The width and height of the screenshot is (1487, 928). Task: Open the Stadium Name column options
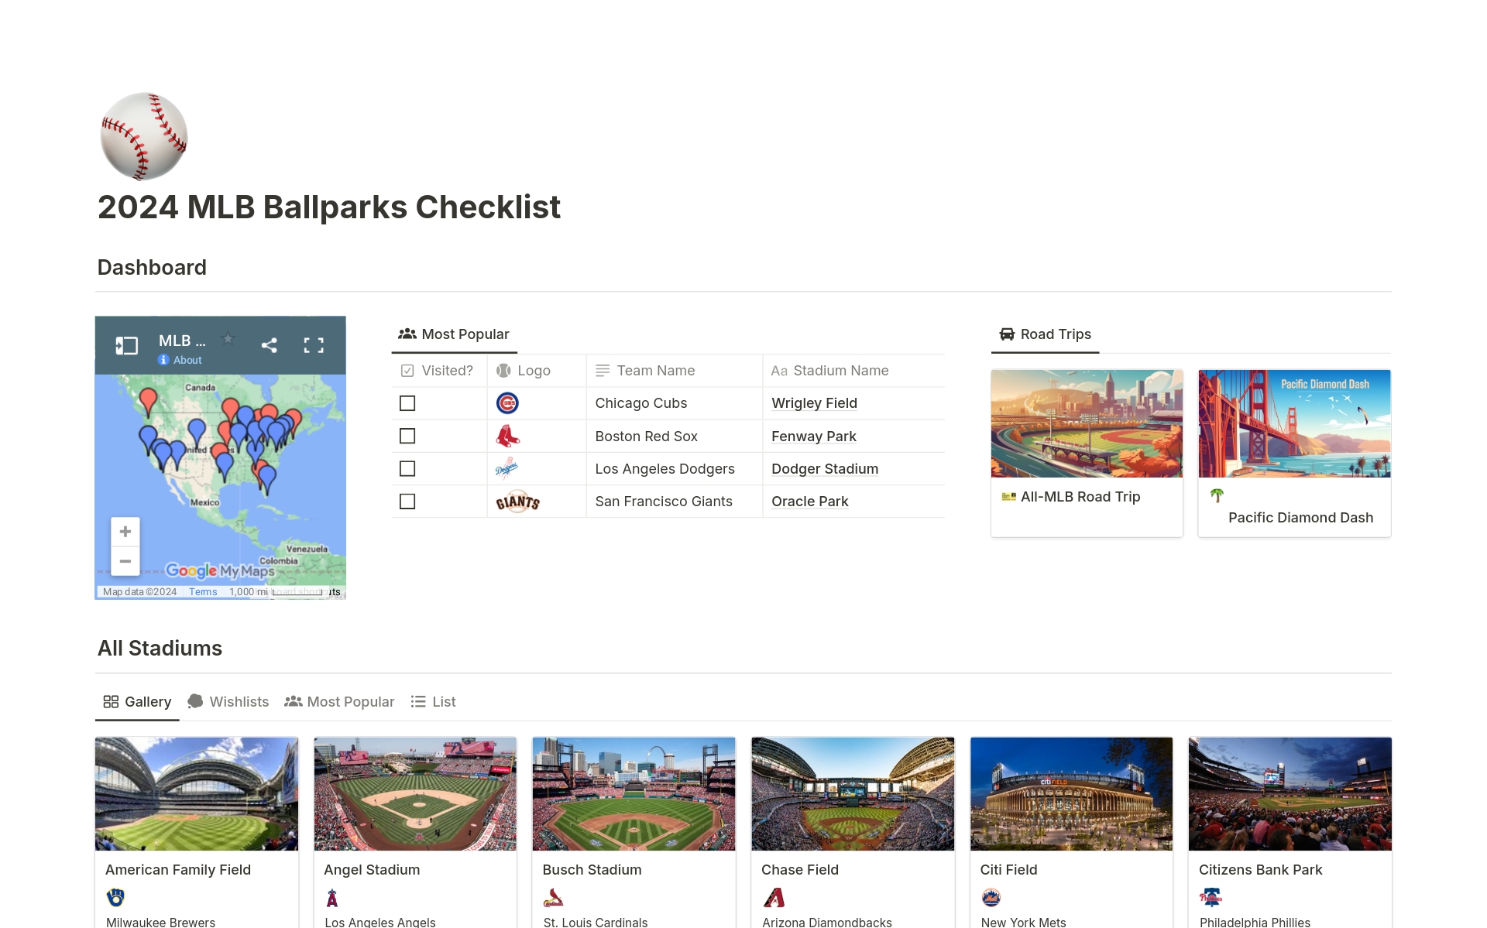tap(840, 370)
